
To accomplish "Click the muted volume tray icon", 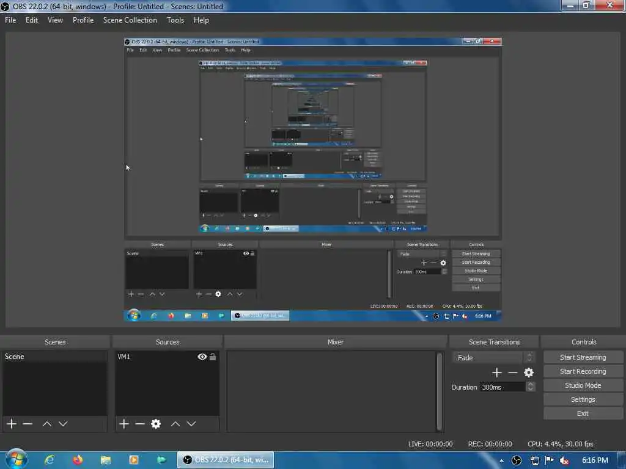I will (x=564, y=460).
